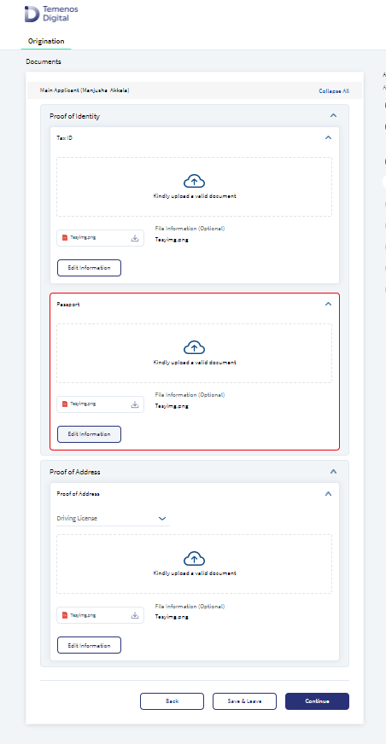Click the Save & Leave button
386x744 pixels.
(x=244, y=701)
